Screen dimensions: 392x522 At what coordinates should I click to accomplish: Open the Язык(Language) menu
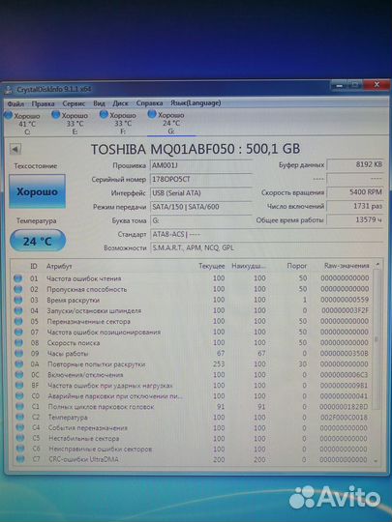(196, 102)
